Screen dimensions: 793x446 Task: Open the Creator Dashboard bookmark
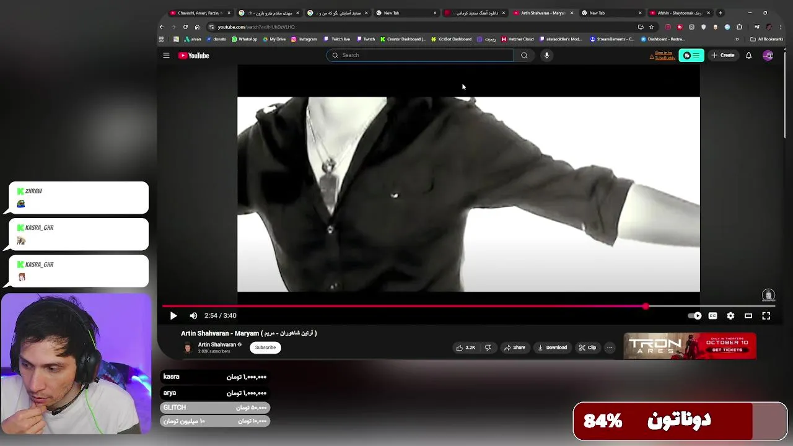tap(402, 39)
